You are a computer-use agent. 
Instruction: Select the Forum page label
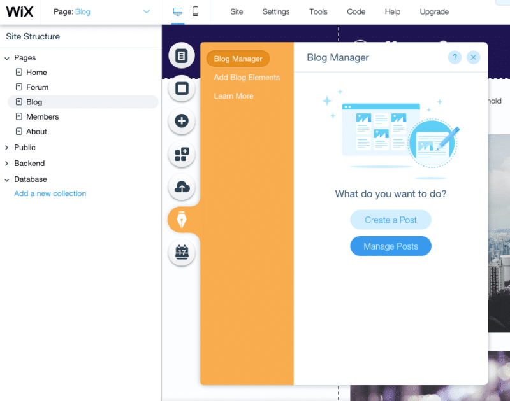point(38,87)
